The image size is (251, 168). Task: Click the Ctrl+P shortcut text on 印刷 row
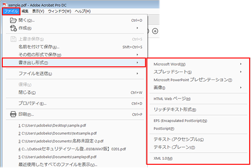coord(137,115)
